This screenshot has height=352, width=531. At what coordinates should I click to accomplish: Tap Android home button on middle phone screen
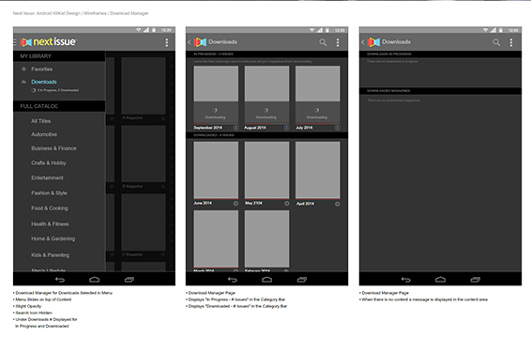[x=266, y=280]
